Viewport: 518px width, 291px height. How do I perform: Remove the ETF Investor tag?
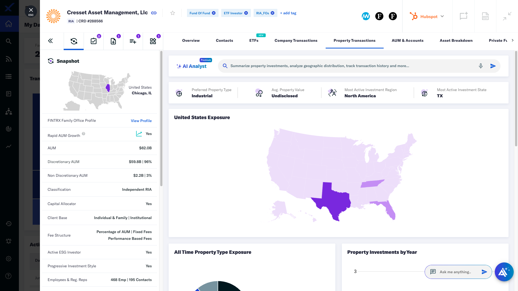click(246, 13)
